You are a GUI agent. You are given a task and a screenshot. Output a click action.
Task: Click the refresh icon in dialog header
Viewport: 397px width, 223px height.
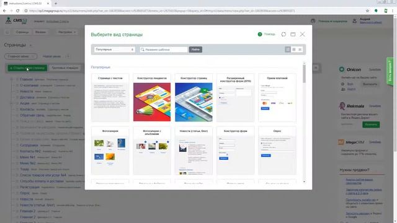coord(283,34)
